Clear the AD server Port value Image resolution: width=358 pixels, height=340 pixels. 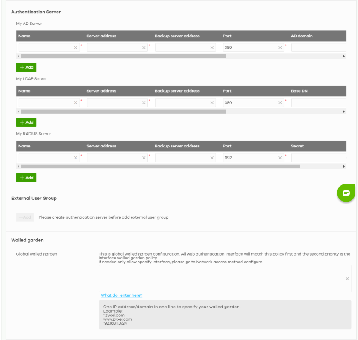280,48
